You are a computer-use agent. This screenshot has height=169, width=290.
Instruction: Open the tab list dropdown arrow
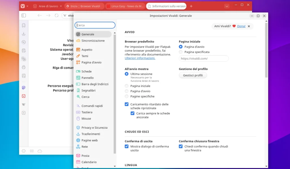[227, 6]
